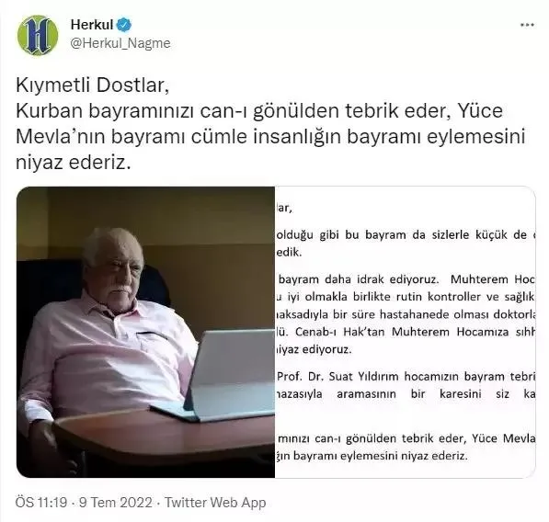Image resolution: width=549 pixels, height=522 pixels.
Task: Click the ÖS 11:19 timestamp
Action: pos(41,503)
